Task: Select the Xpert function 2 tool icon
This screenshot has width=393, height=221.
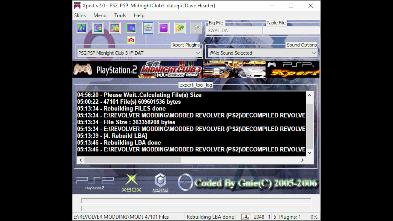Action: (98, 28)
